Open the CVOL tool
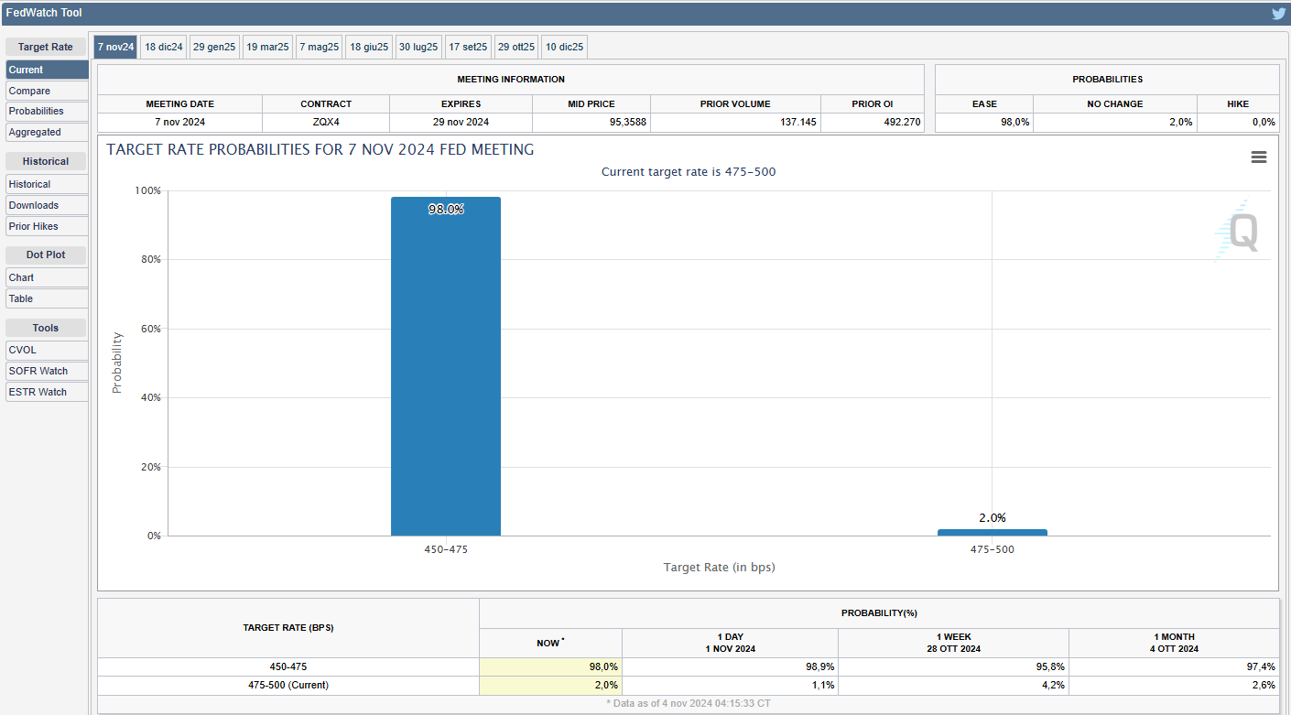This screenshot has height=715, width=1291. (47, 350)
